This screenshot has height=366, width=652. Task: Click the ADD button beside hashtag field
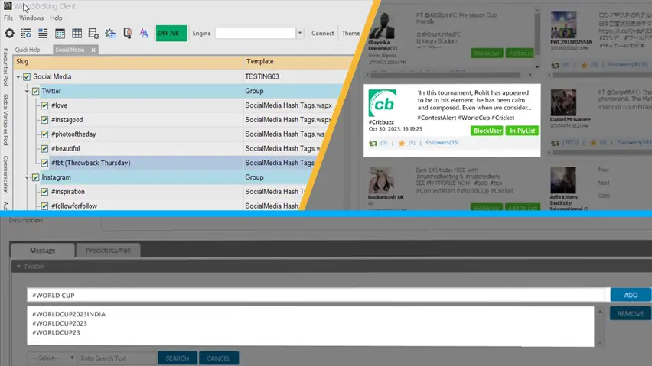pyautogui.click(x=631, y=295)
